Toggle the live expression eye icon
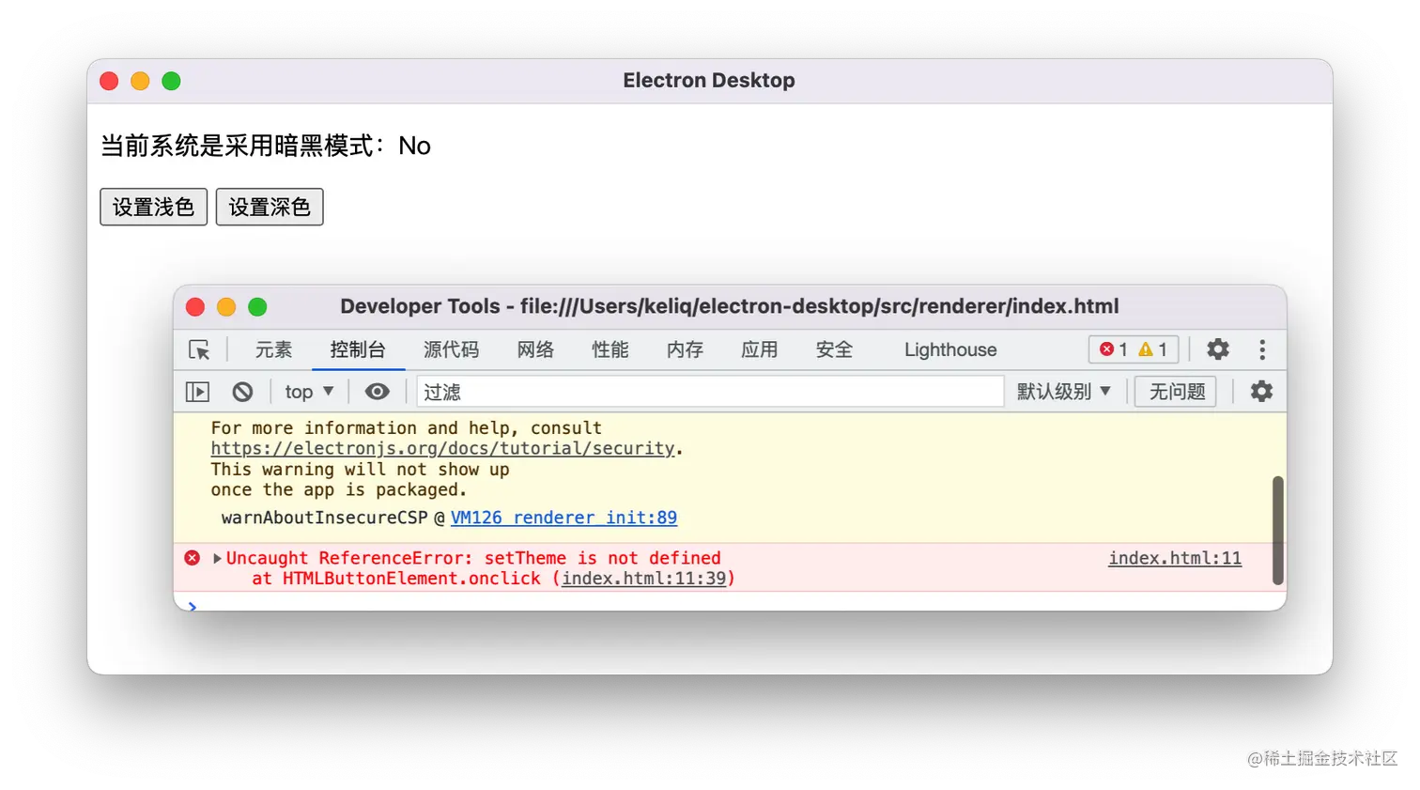The image size is (1420, 790). 377,392
